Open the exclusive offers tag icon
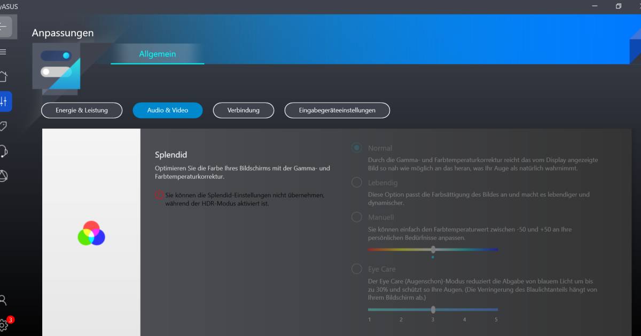The height and width of the screenshot is (336, 641). 5,126
